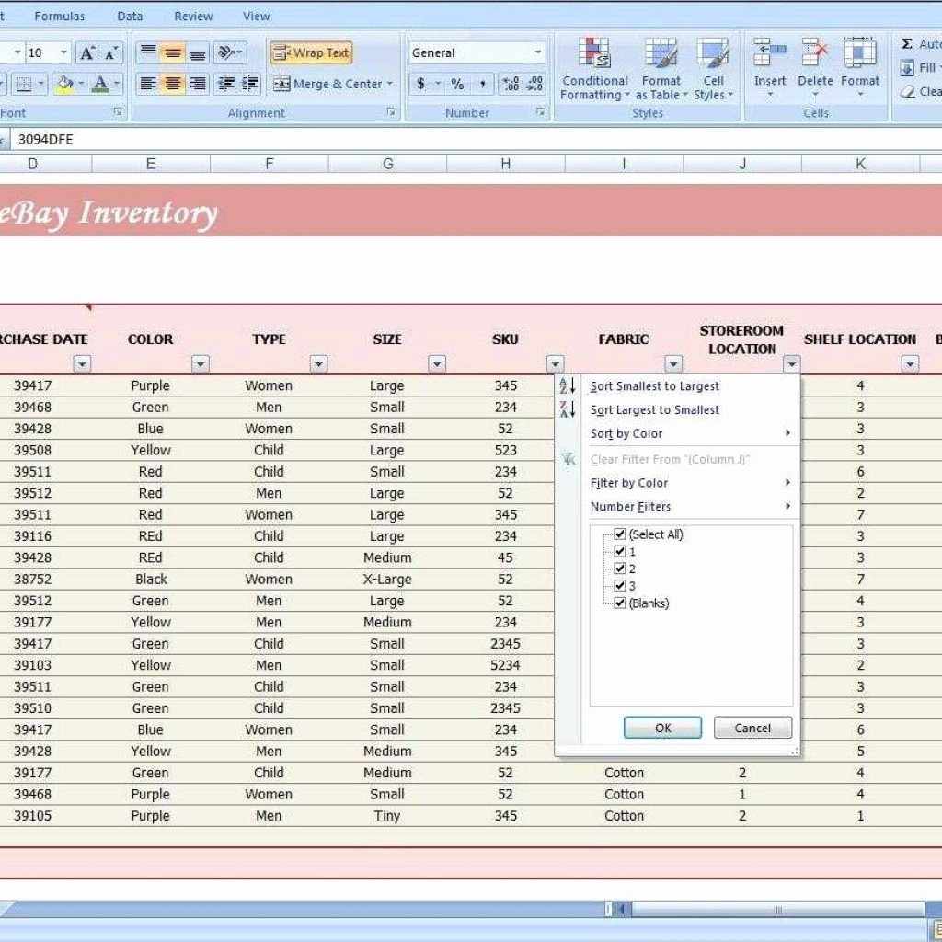Image resolution: width=942 pixels, height=942 pixels.
Task: Apply Accounting dollar number format
Action: coord(421,84)
